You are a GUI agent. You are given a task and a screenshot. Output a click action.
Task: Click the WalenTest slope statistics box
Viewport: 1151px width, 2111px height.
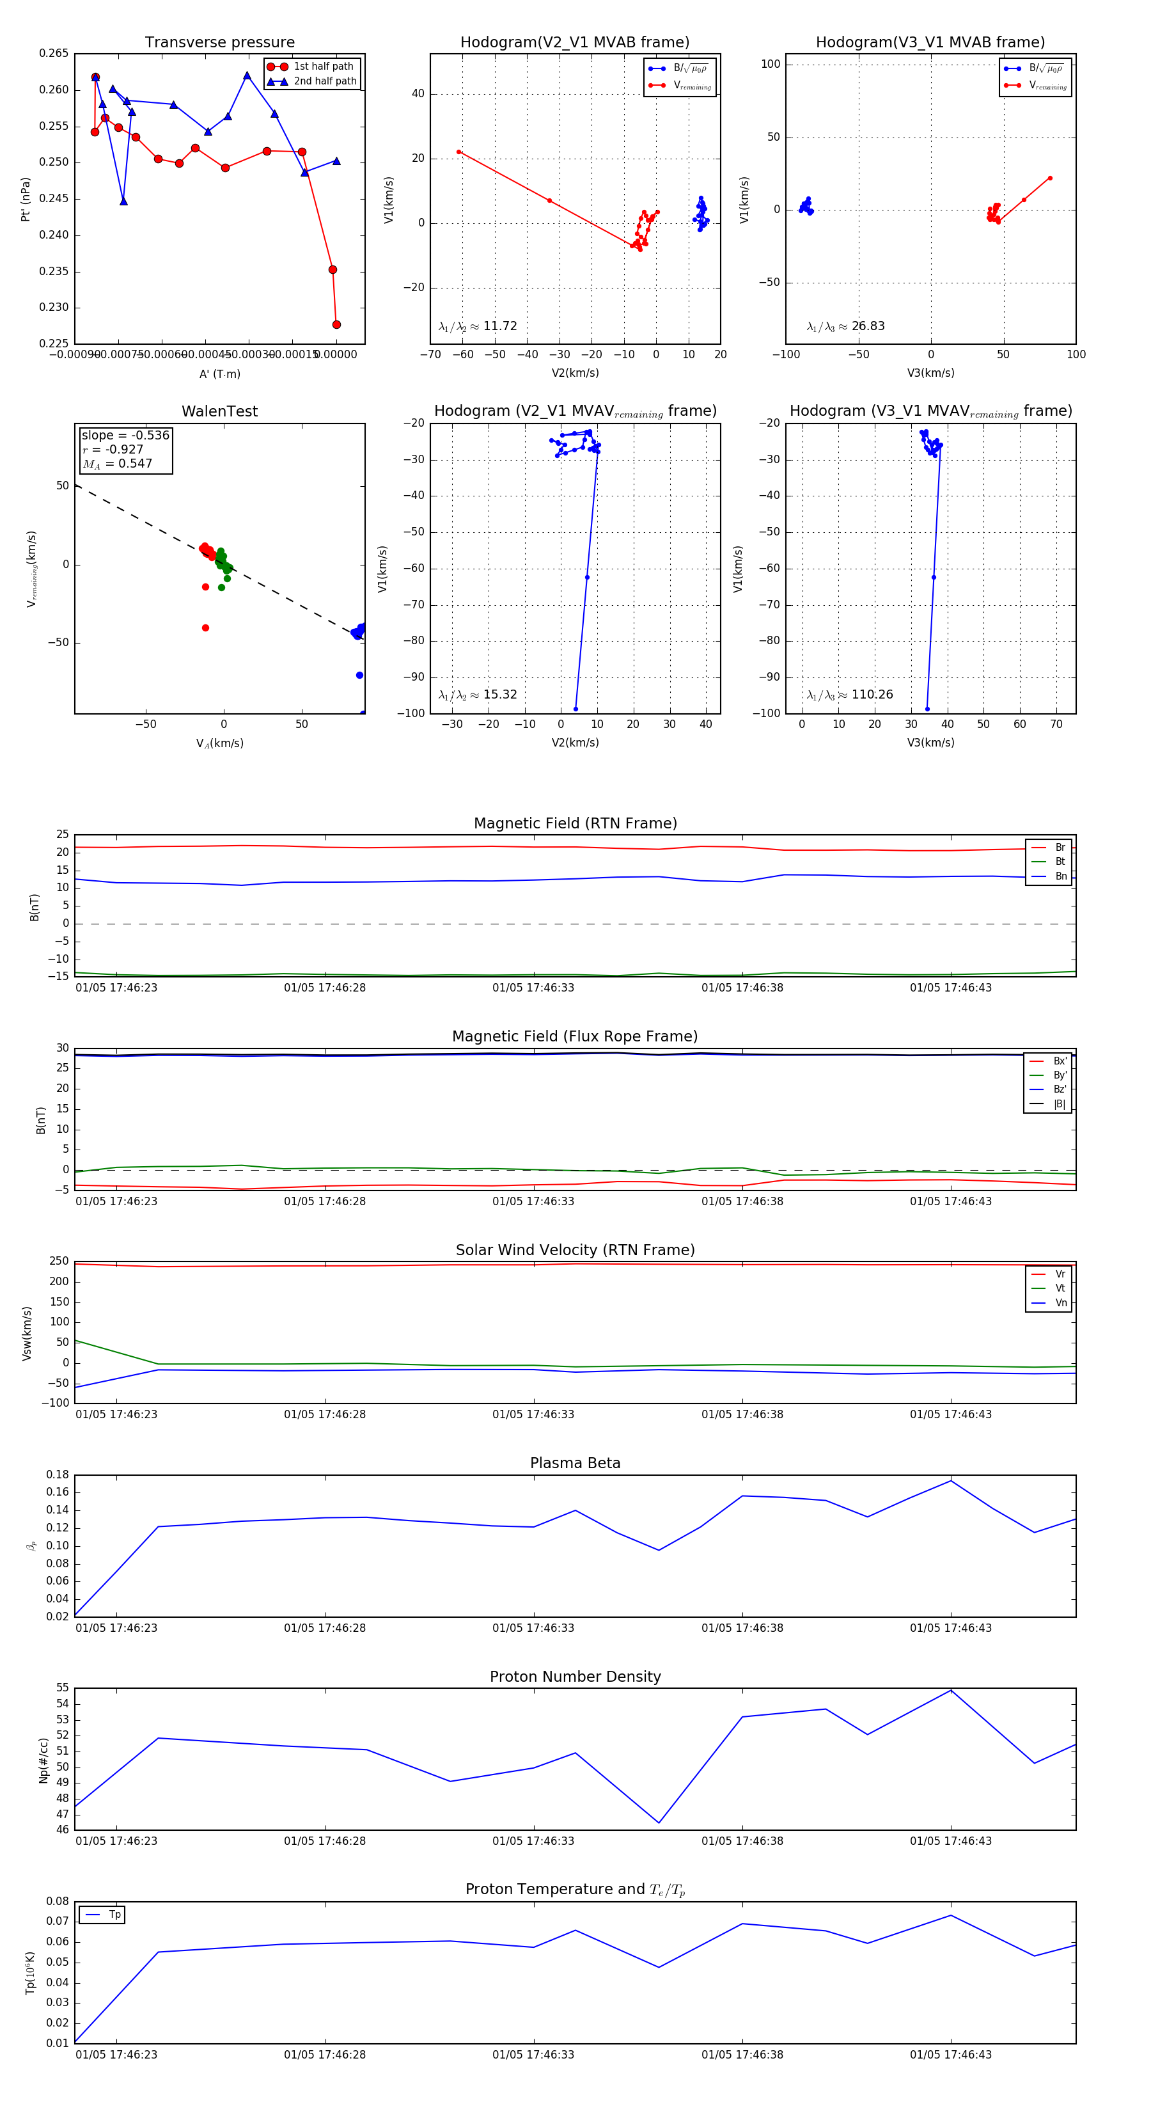tap(125, 449)
